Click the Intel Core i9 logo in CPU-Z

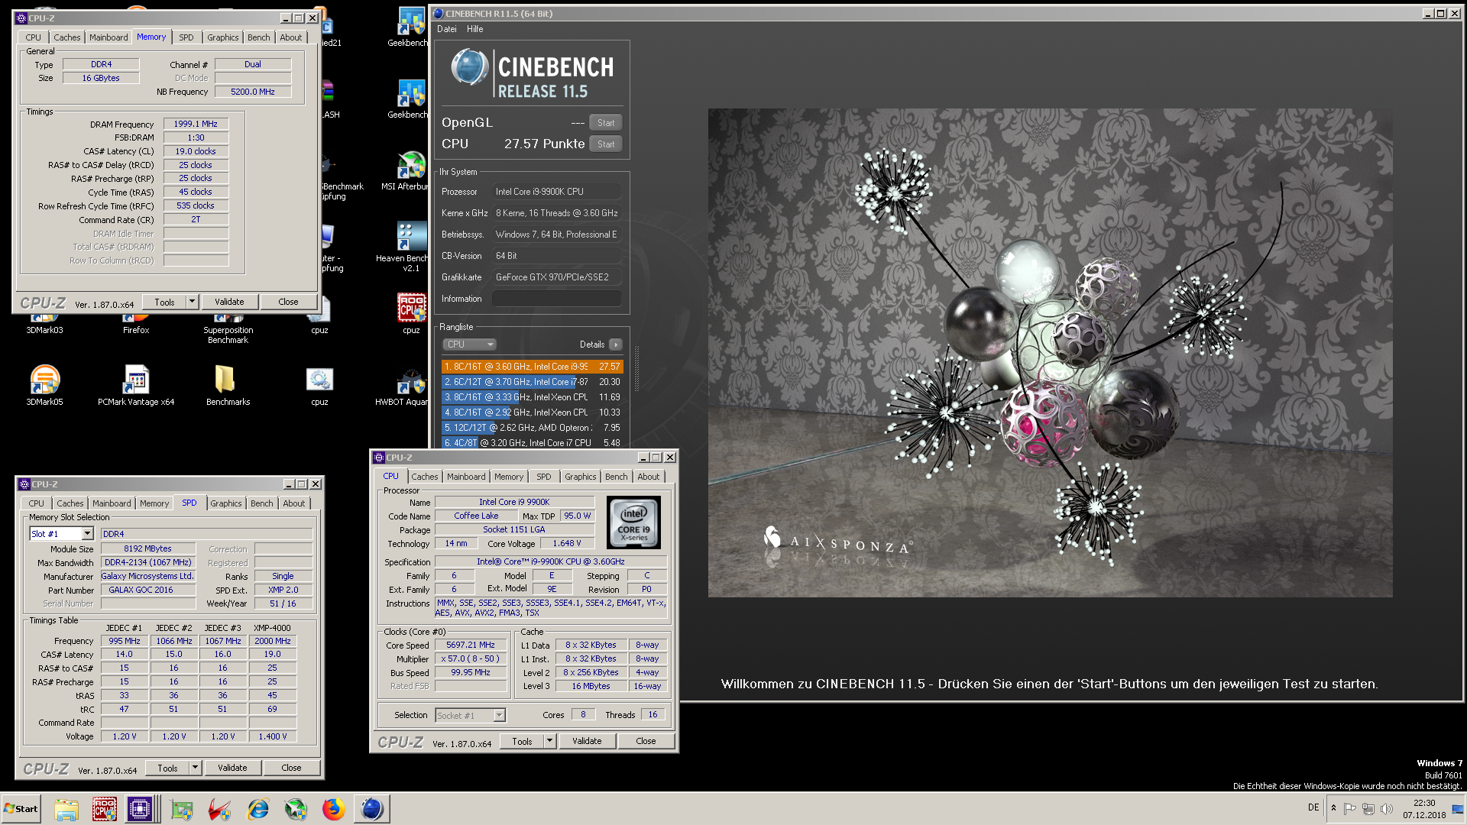click(633, 522)
